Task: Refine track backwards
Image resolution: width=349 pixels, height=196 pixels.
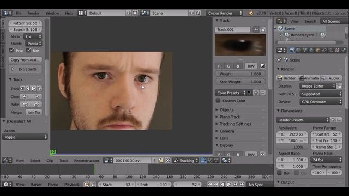Action: (26, 105)
